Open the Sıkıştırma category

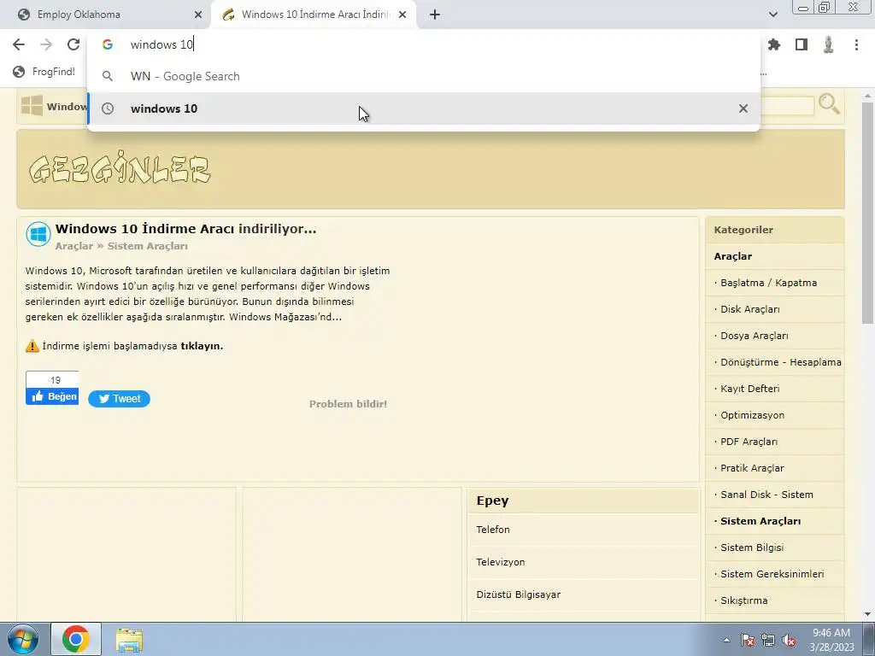tap(744, 600)
